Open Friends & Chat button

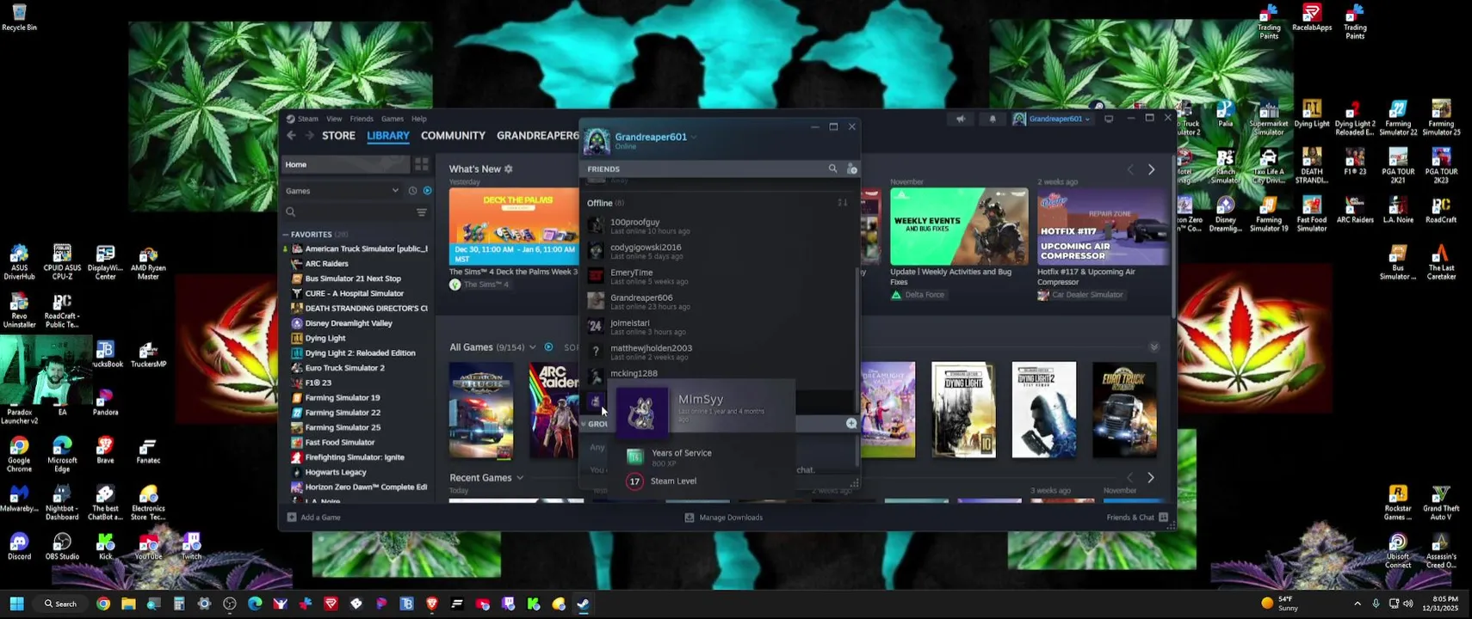point(1137,518)
